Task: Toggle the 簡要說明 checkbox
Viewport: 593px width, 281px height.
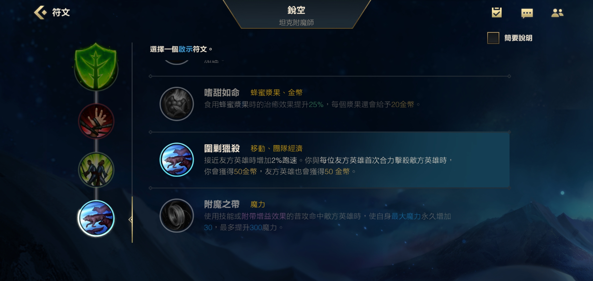Action: (493, 38)
